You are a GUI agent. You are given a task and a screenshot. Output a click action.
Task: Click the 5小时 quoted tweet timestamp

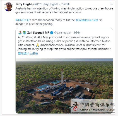coord(77,33)
